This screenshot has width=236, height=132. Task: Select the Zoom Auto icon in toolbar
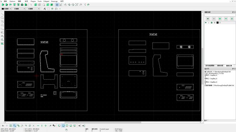coord(77,5)
